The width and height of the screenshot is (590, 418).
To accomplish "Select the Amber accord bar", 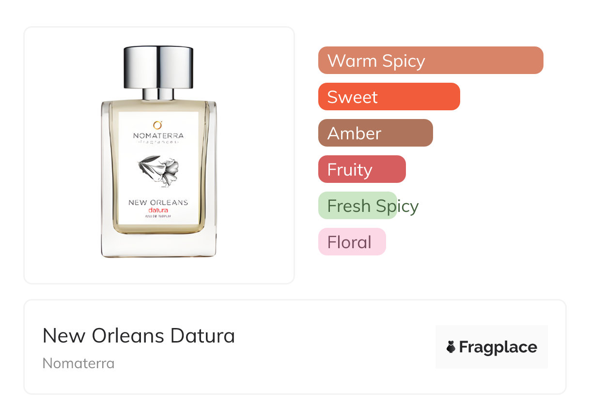I will point(375,133).
